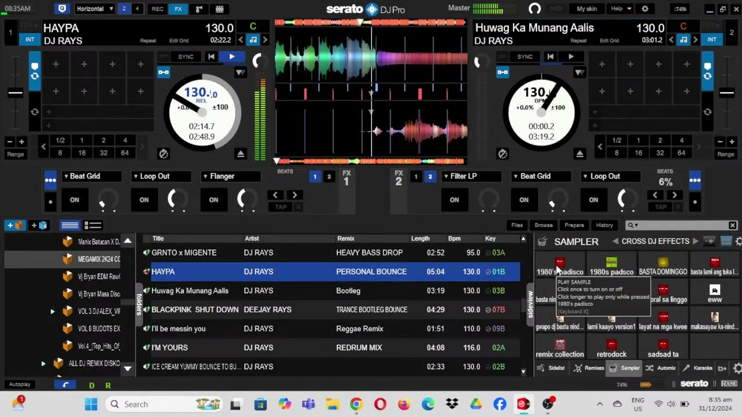
Task: Turn ON the FX1 Flanger effect
Action: pyautogui.click(x=213, y=200)
